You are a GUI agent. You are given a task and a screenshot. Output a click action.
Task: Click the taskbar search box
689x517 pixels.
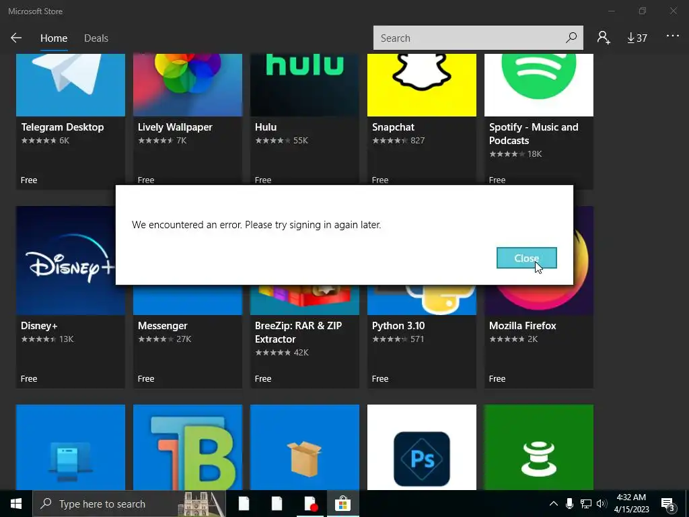(x=129, y=504)
